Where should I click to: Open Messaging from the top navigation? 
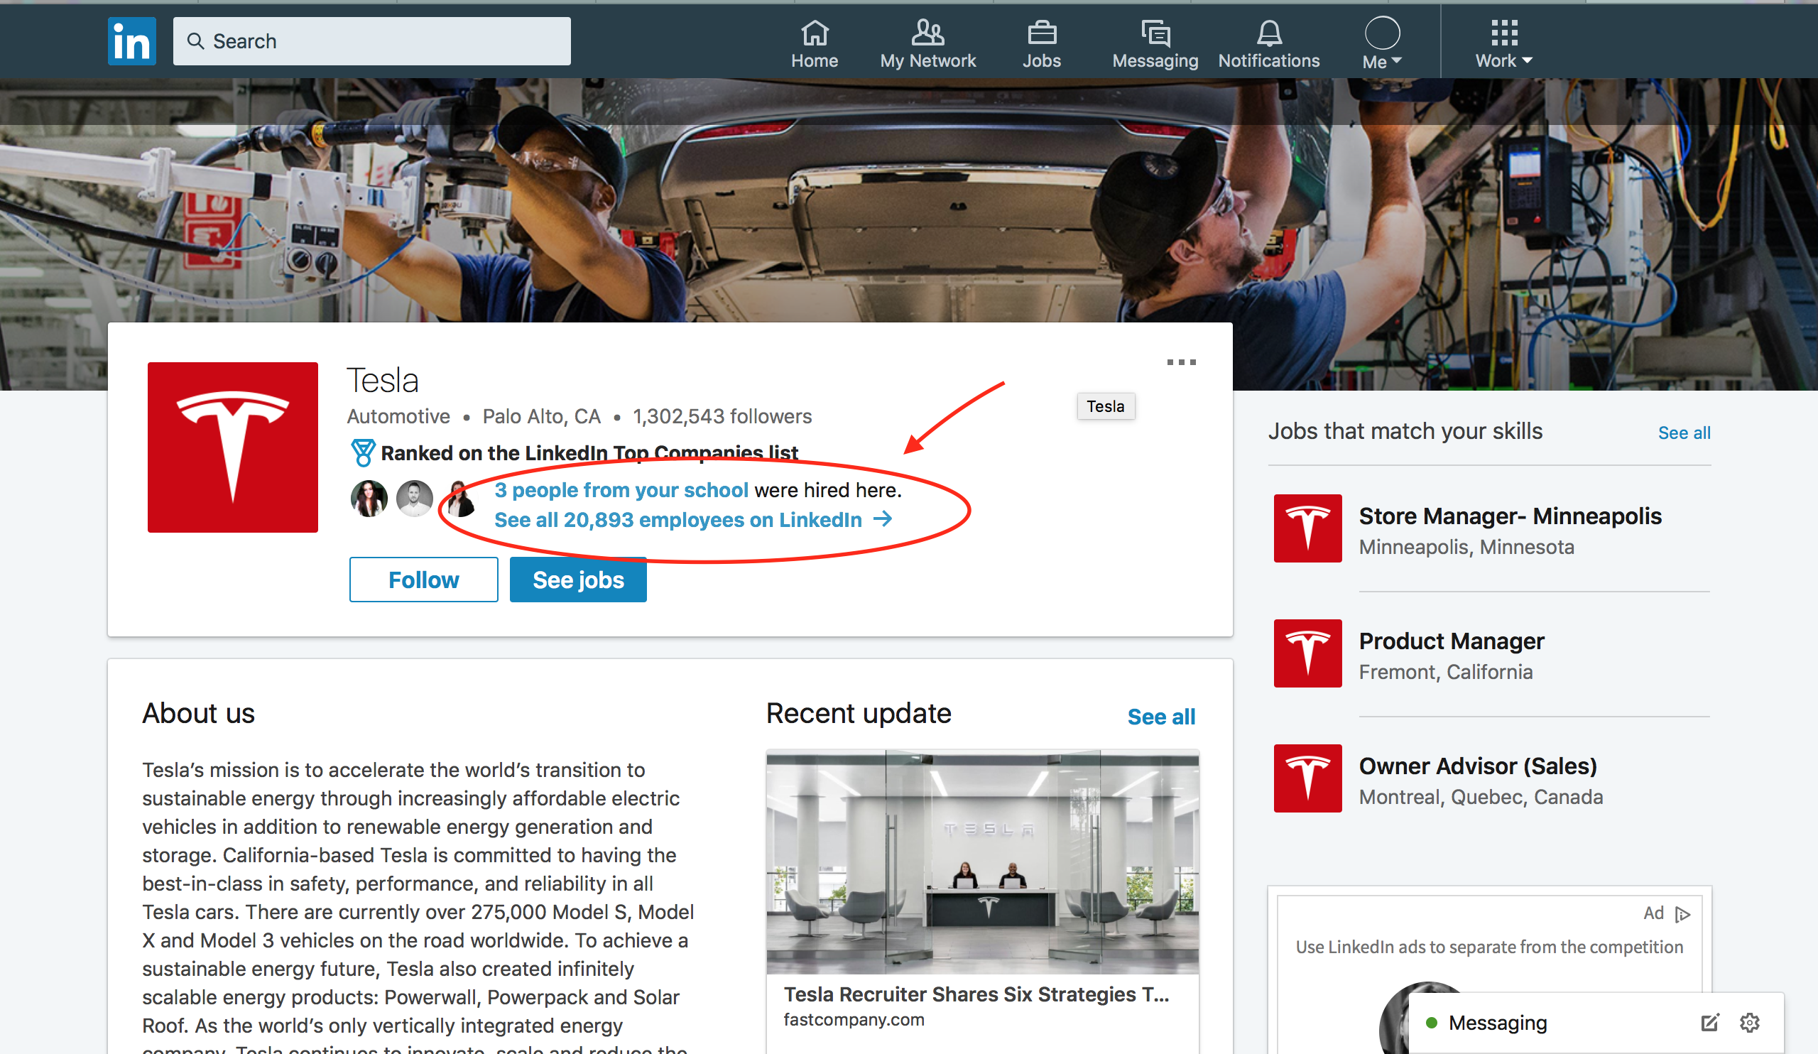tap(1155, 45)
